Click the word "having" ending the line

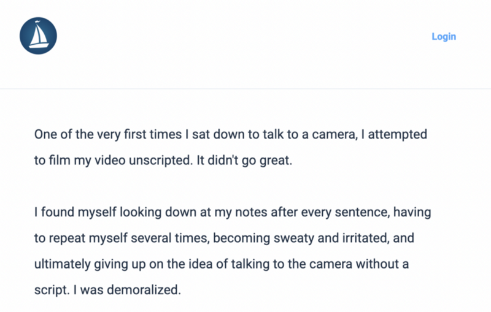[x=412, y=212]
